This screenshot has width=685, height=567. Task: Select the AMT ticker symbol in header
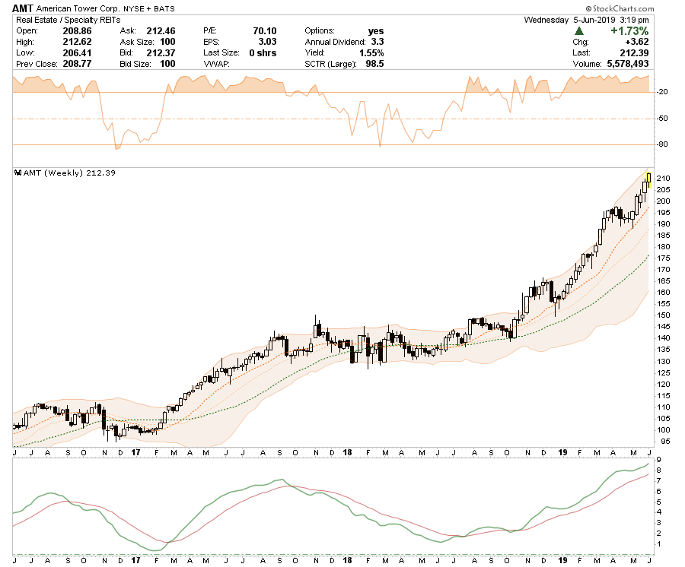tap(23, 8)
